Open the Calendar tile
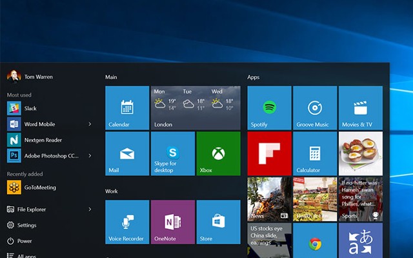 [x=127, y=108]
